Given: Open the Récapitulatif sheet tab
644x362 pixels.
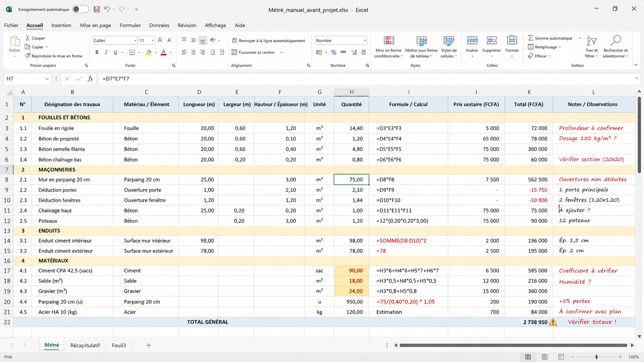Looking at the screenshot, I should (85, 345).
